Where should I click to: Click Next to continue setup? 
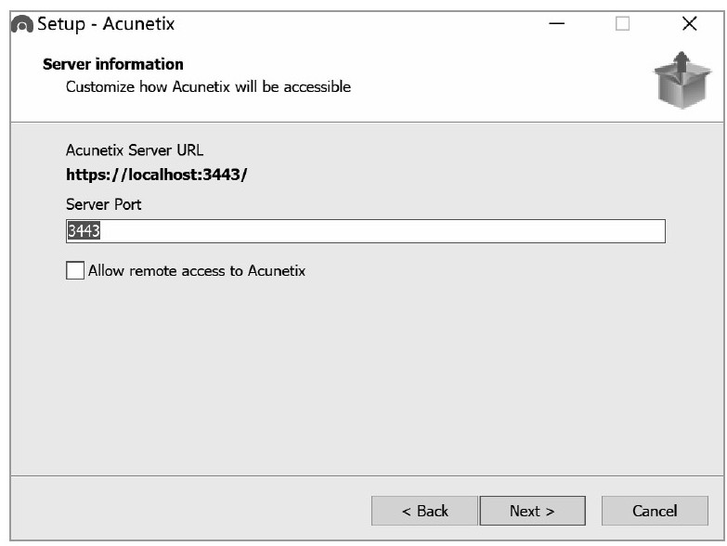coord(532,511)
